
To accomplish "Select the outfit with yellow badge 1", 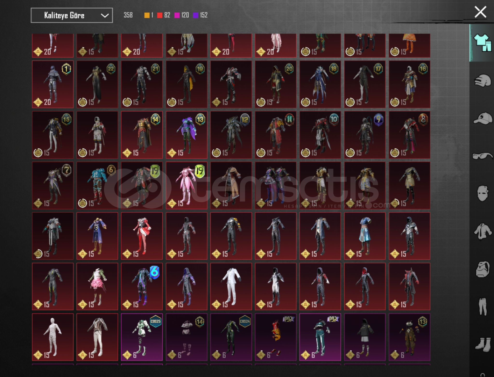I will pos(53,84).
